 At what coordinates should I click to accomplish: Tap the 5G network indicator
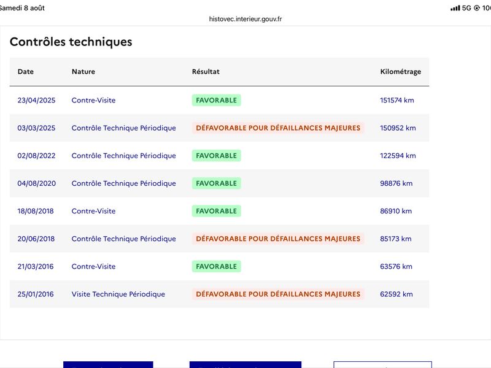(466, 8)
